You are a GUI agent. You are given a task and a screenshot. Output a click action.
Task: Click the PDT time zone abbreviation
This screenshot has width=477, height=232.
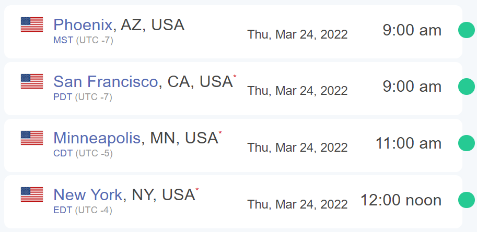point(63,97)
